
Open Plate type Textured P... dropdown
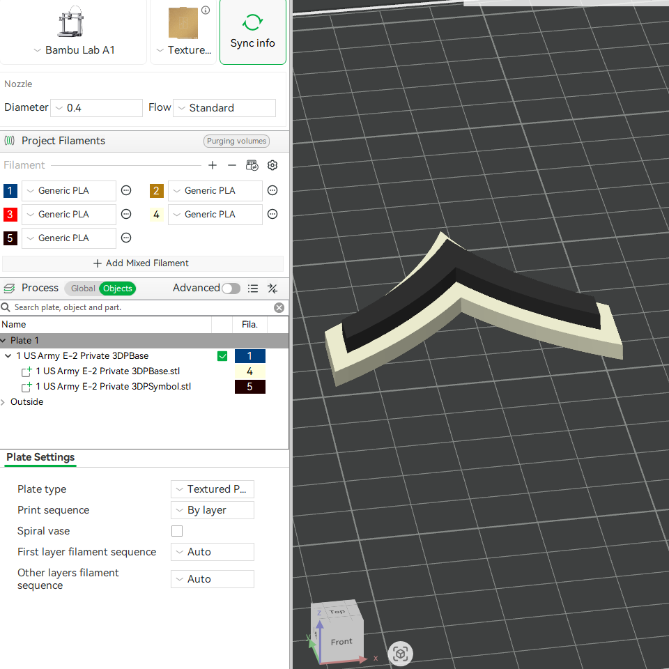[x=213, y=489]
